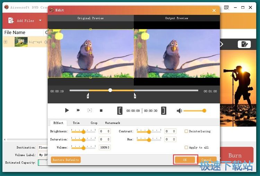Click the play-segment icon next to fast forward

coord(90,110)
